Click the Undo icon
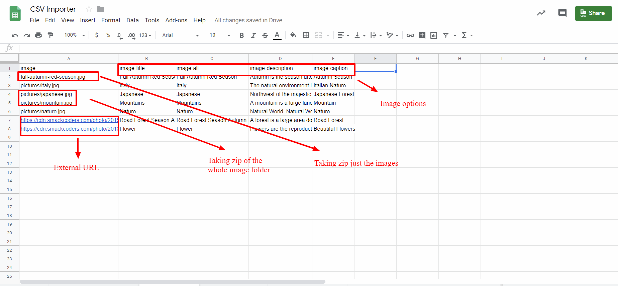This screenshot has height=286, width=618. [15, 35]
